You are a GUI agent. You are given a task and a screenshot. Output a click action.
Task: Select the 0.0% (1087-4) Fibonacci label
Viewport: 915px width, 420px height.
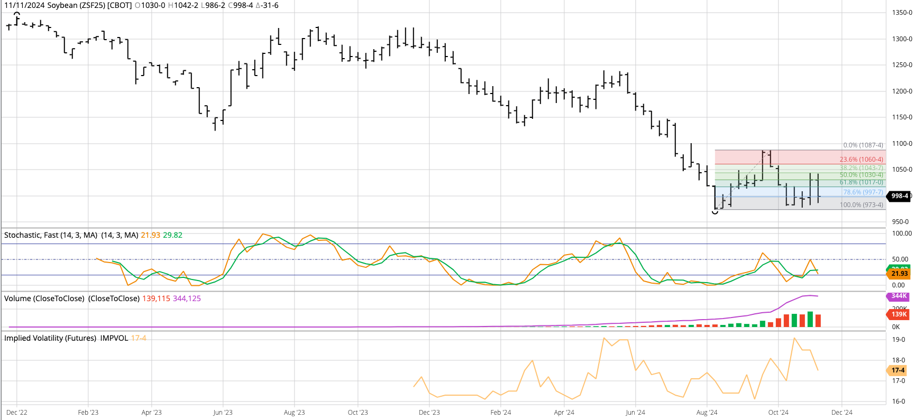tap(863, 145)
